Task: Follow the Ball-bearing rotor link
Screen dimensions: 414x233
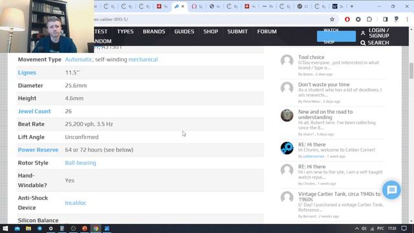Action: click(x=80, y=162)
